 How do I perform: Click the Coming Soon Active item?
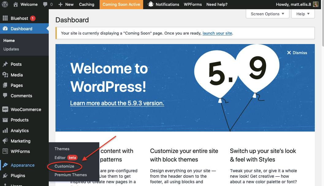pyautogui.click(x=121, y=4)
